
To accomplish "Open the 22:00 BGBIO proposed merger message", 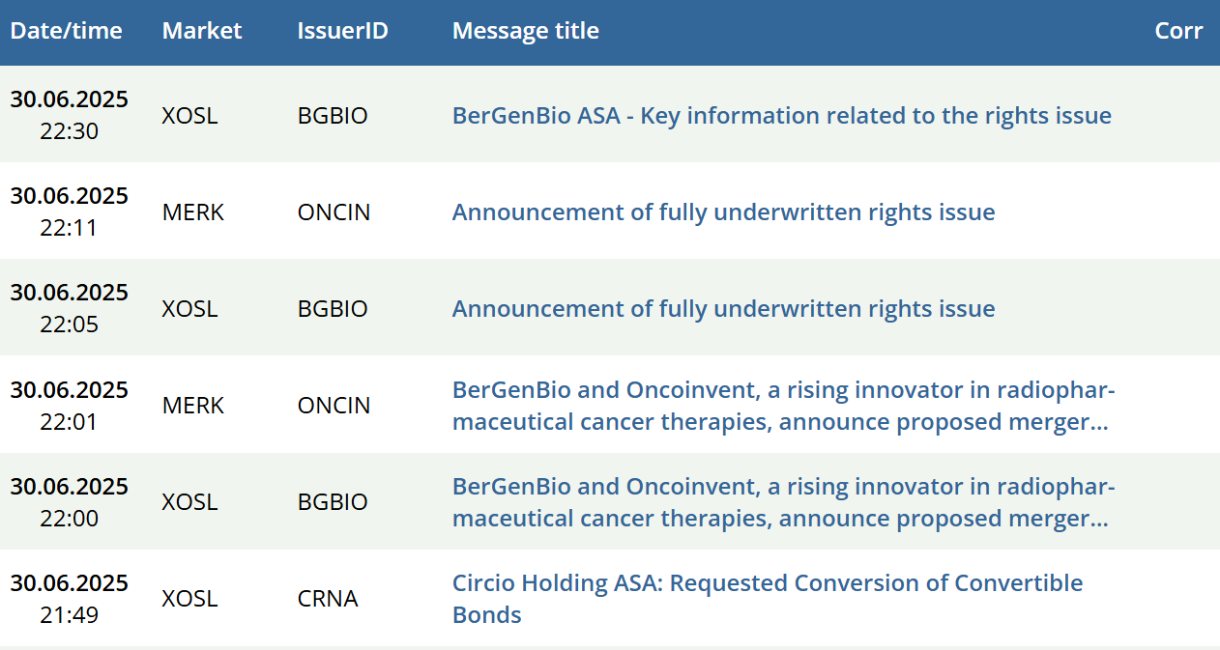I will point(784,502).
